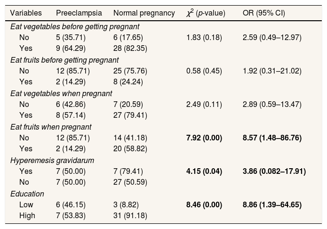Click the High education row label
Screen dimensions: 327x229
tap(27, 216)
